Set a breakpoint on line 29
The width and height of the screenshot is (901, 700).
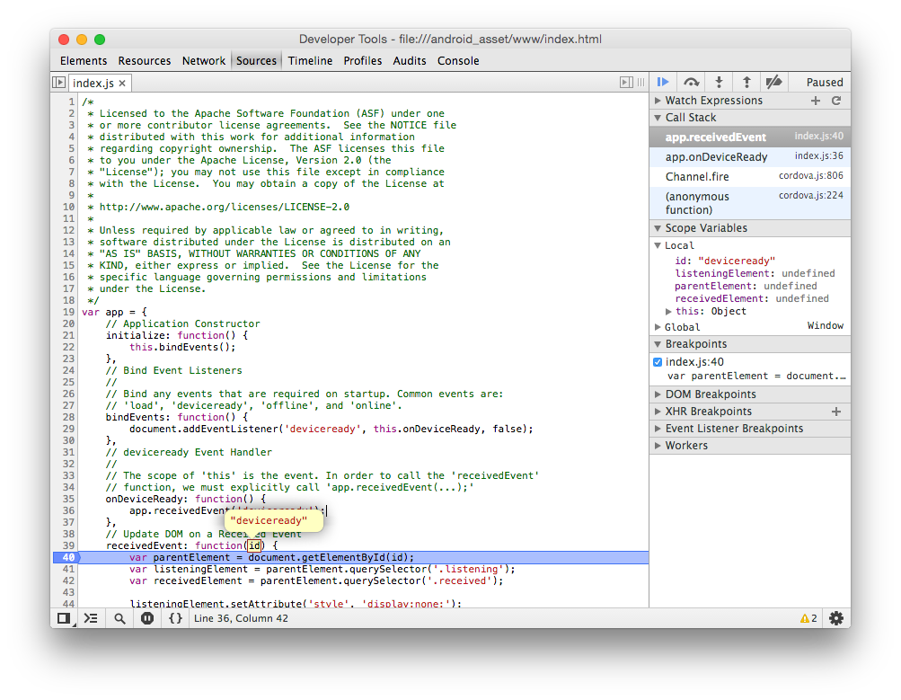(67, 429)
